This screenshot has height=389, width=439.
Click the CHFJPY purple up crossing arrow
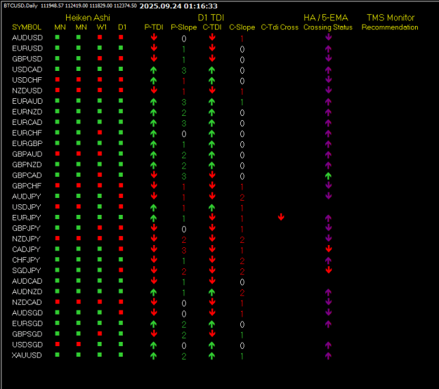pyautogui.click(x=328, y=261)
